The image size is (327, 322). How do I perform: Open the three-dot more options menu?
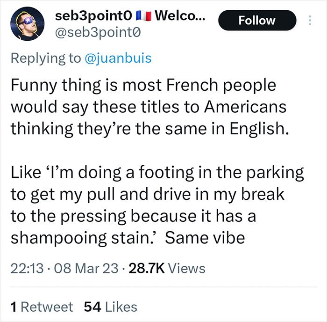point(310,20)
